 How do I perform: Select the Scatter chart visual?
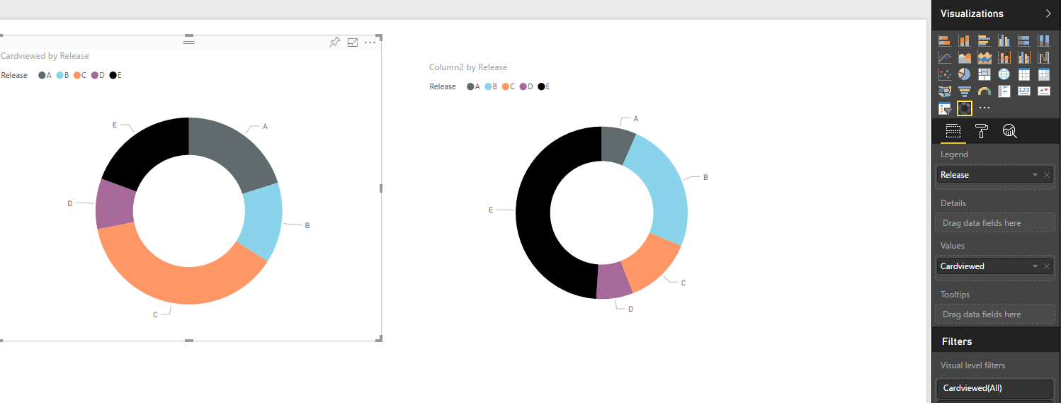[944, 74]
